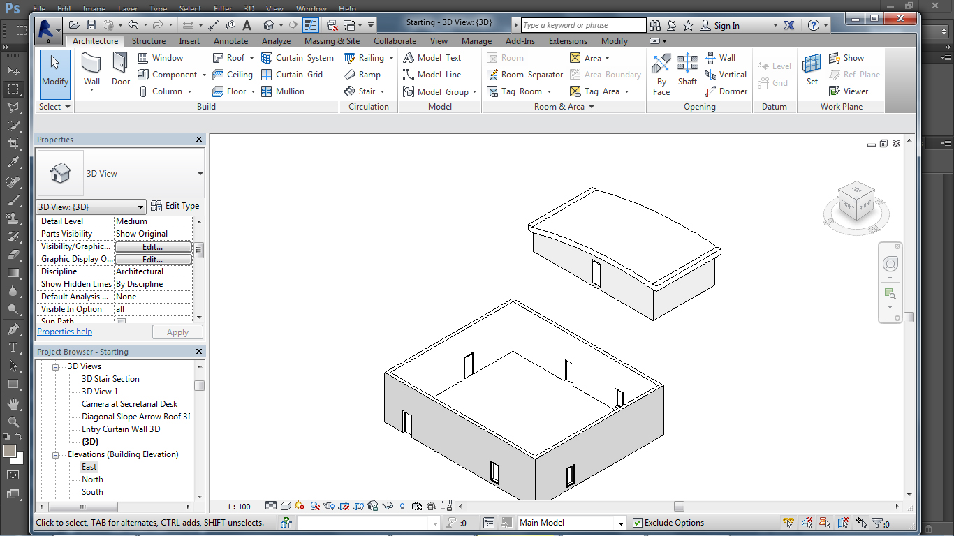Select the Curtain Grid tool
Screen dimensions: 954x536
(292, 75)
